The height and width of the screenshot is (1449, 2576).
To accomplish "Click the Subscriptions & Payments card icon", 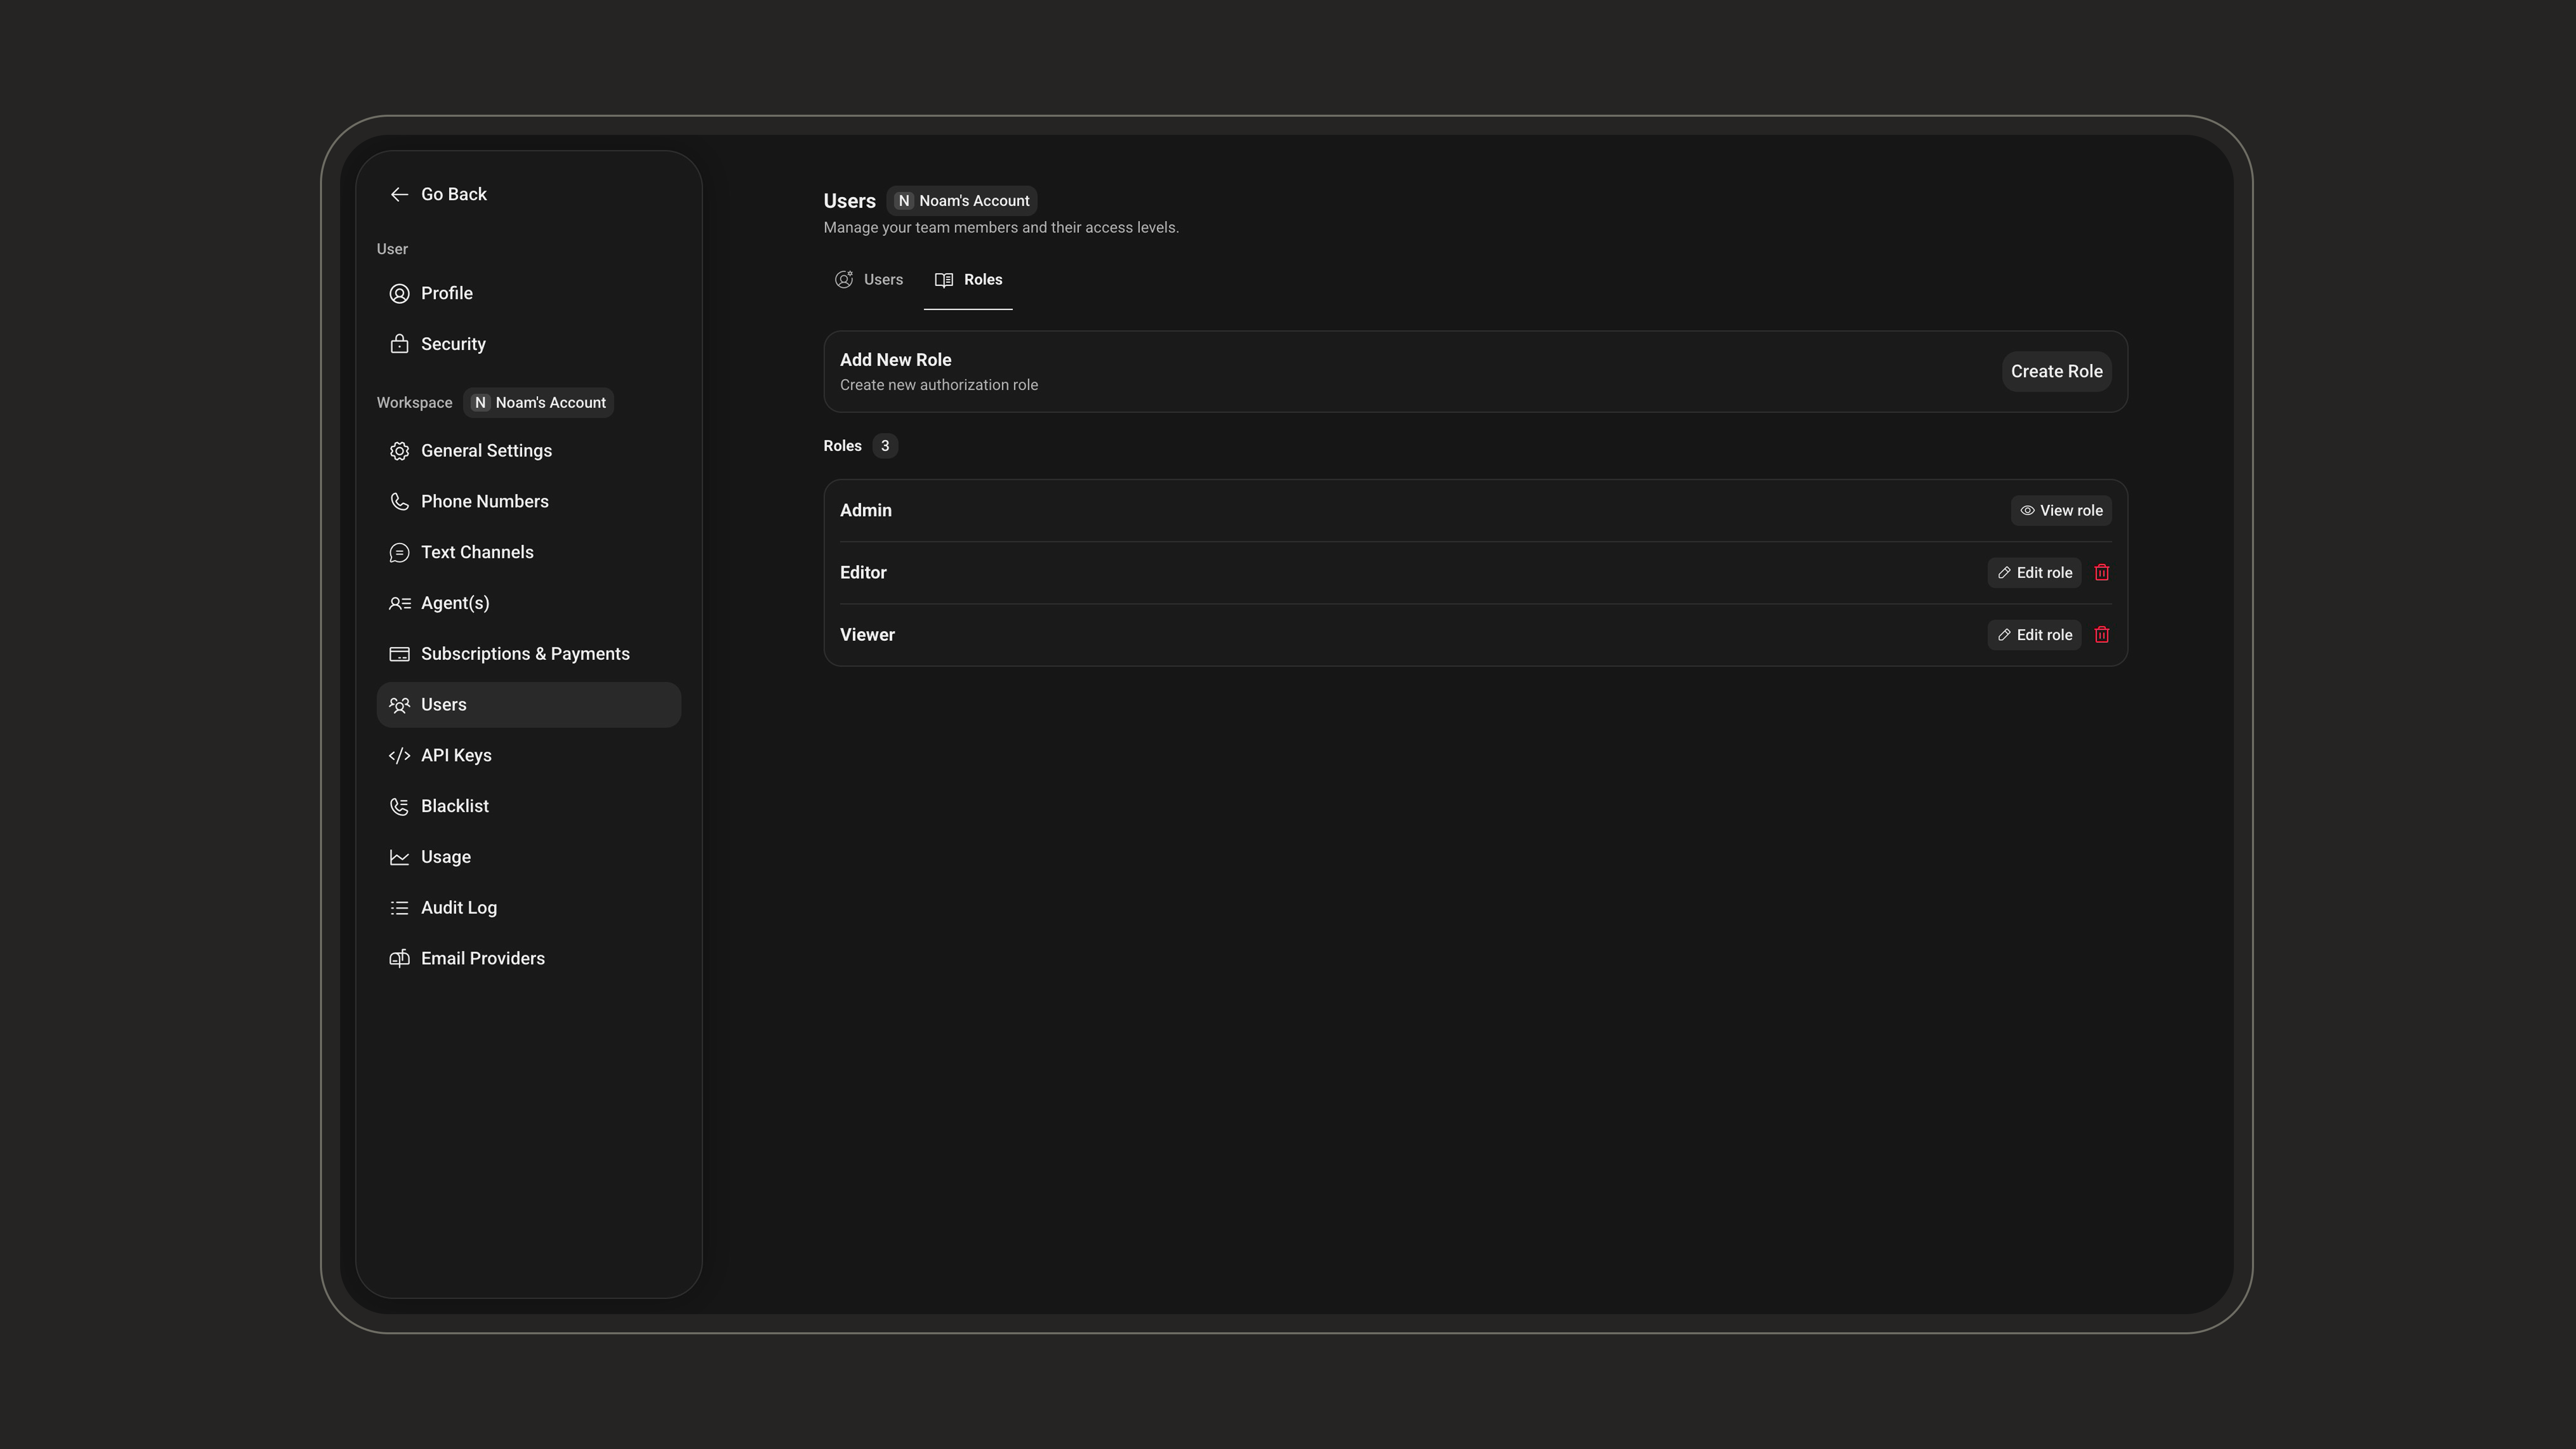I will [x=399, y=654].
